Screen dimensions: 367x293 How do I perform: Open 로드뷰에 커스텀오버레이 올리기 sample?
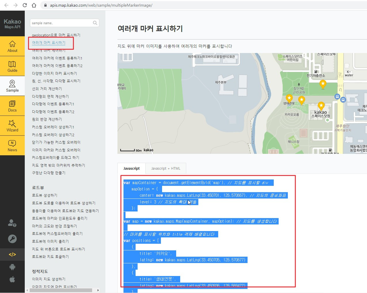[x=57, y=234]
